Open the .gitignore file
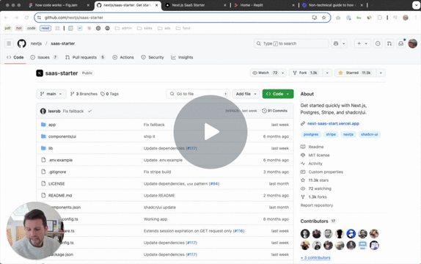 click(57, 172)
